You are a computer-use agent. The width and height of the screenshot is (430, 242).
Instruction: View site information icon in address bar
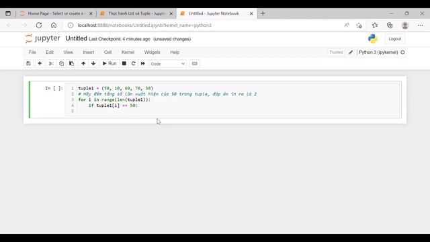[x=71, y=26]
